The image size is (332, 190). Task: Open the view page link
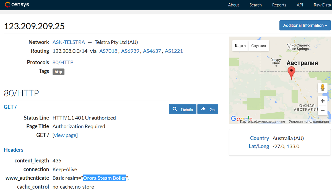65,135
